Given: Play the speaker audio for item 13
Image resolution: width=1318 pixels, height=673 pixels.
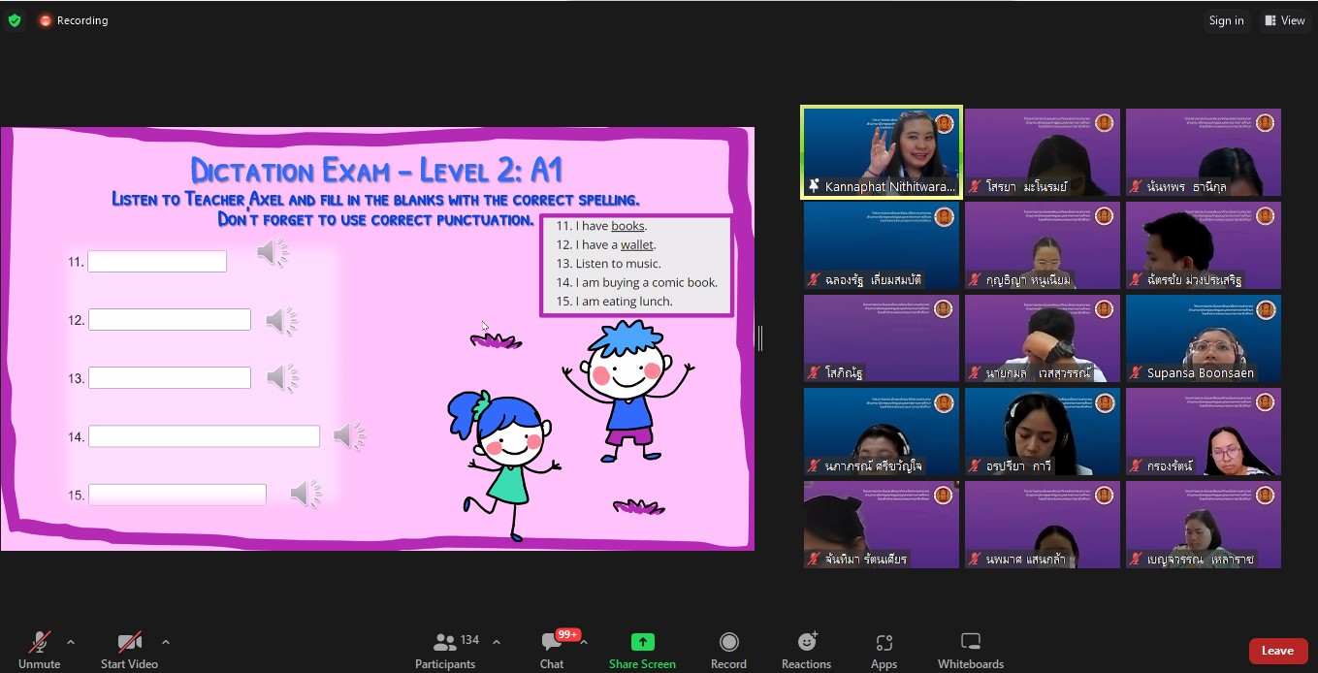Looking at the screenshot, I should tap(282, 377).
